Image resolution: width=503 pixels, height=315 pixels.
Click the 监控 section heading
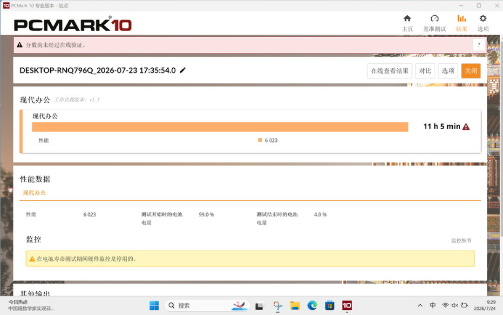click(34, 239)
